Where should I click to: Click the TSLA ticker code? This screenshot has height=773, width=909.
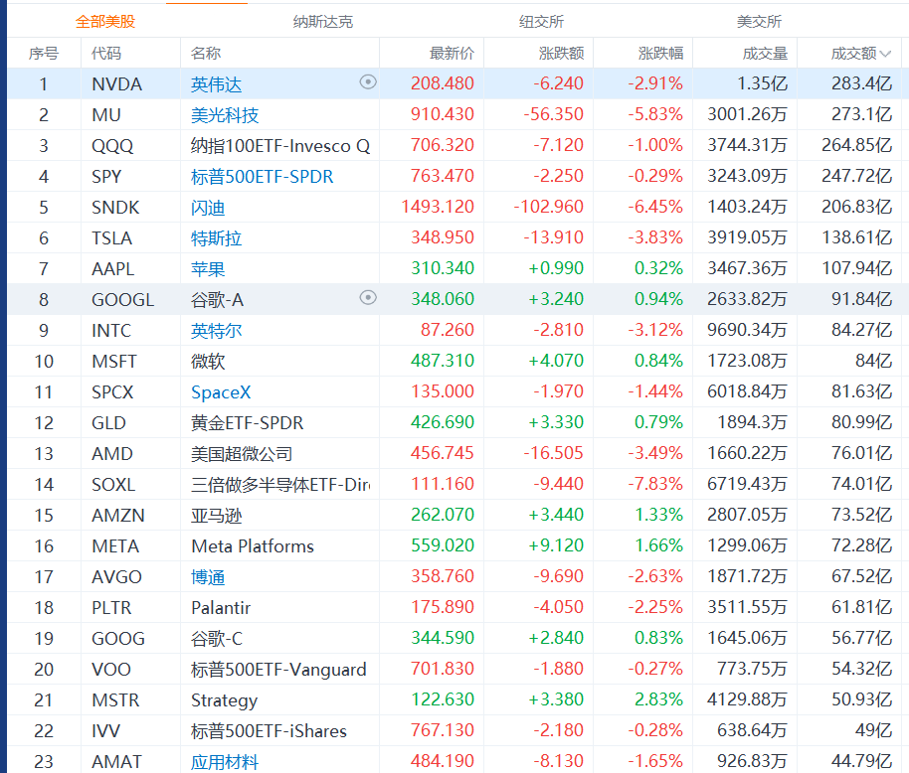click(112, 238)
